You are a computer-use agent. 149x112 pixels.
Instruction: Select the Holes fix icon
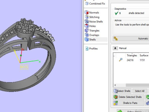pos(87,26)
